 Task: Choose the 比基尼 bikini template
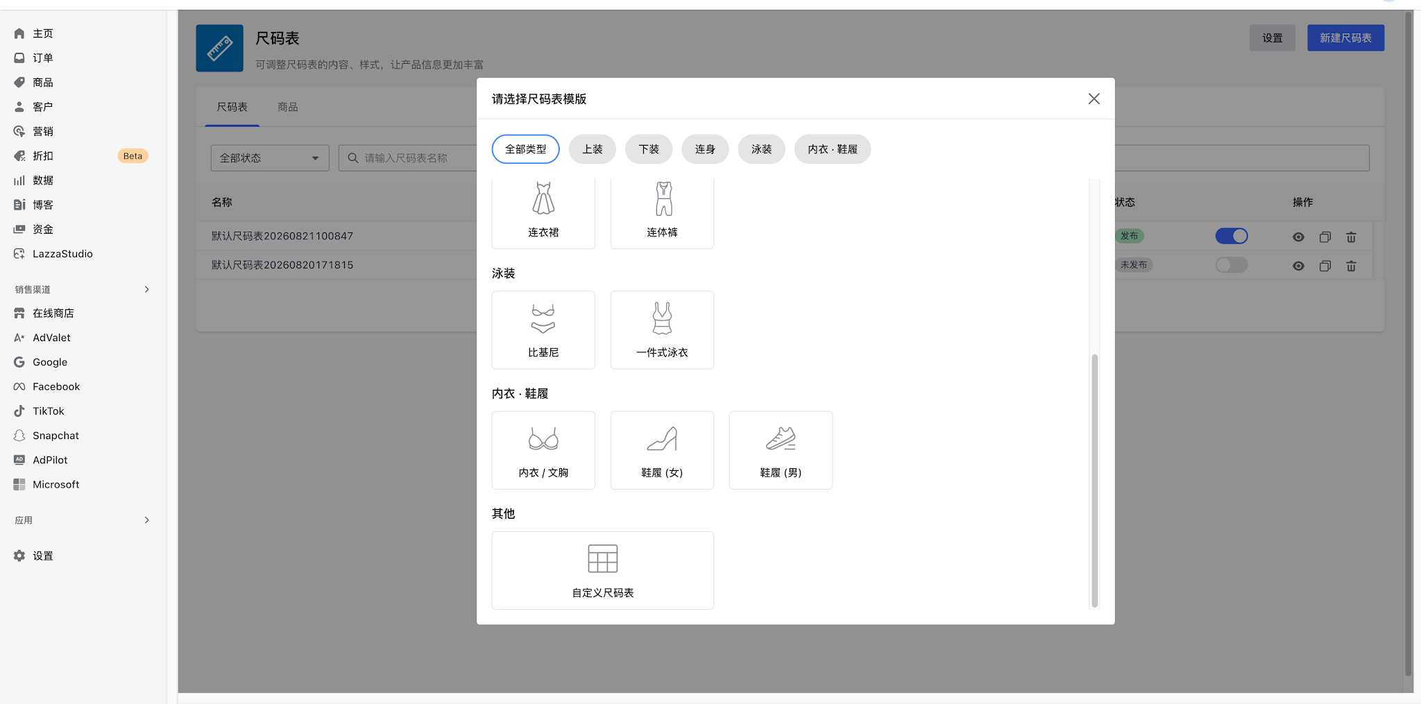coord(543,330)
